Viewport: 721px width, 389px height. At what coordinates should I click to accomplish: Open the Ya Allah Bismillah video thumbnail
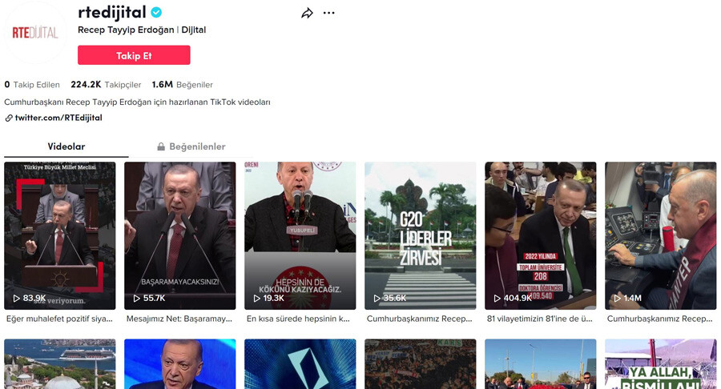coord(660,364)
